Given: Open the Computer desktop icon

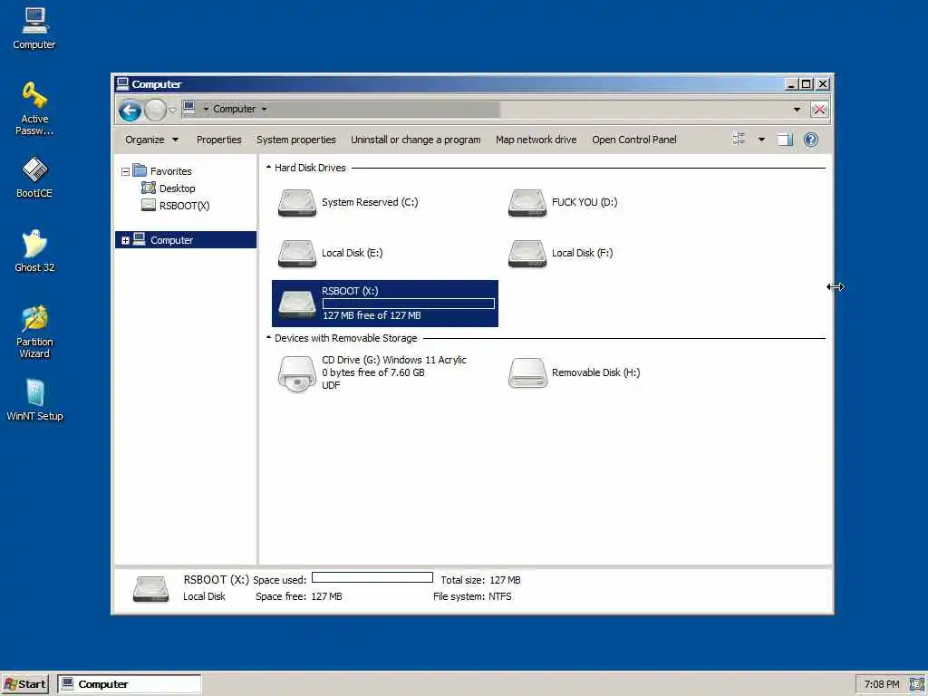Looking at the screenshot, I should (34, 28).
